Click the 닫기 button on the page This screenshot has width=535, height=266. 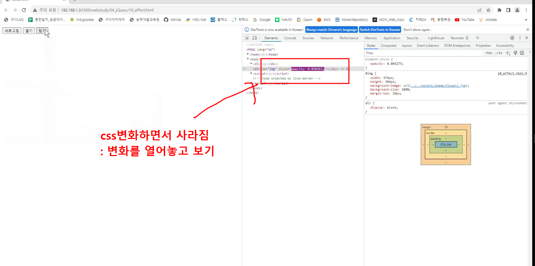click(42, 31)
